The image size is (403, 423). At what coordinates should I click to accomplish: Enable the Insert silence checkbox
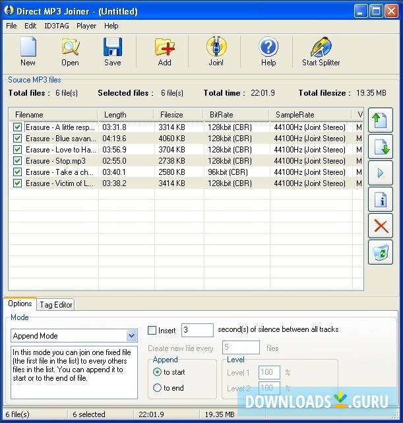tap(152, 330)
